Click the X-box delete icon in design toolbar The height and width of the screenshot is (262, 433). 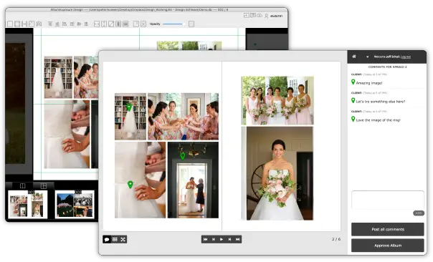(143, 24)
